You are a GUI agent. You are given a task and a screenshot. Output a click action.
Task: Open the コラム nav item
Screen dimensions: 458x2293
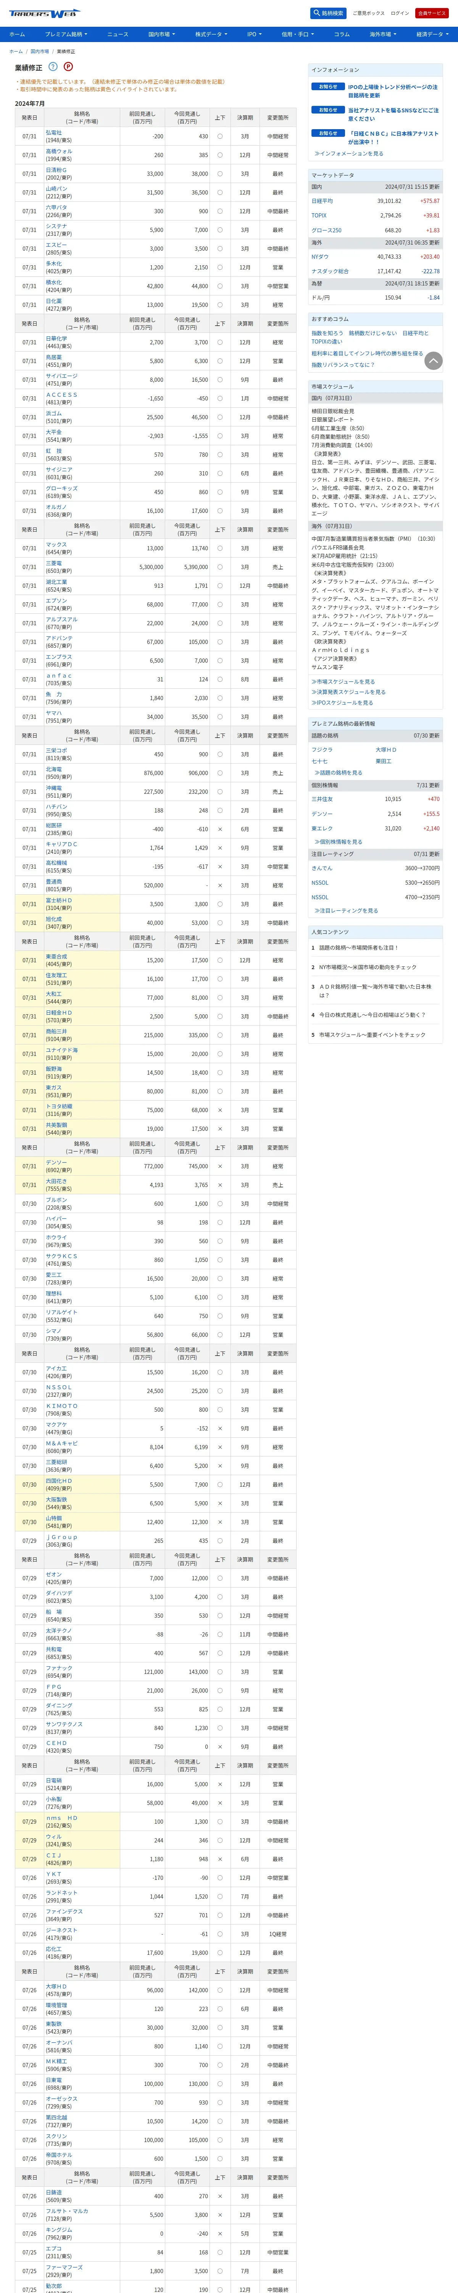coord(342,34)
